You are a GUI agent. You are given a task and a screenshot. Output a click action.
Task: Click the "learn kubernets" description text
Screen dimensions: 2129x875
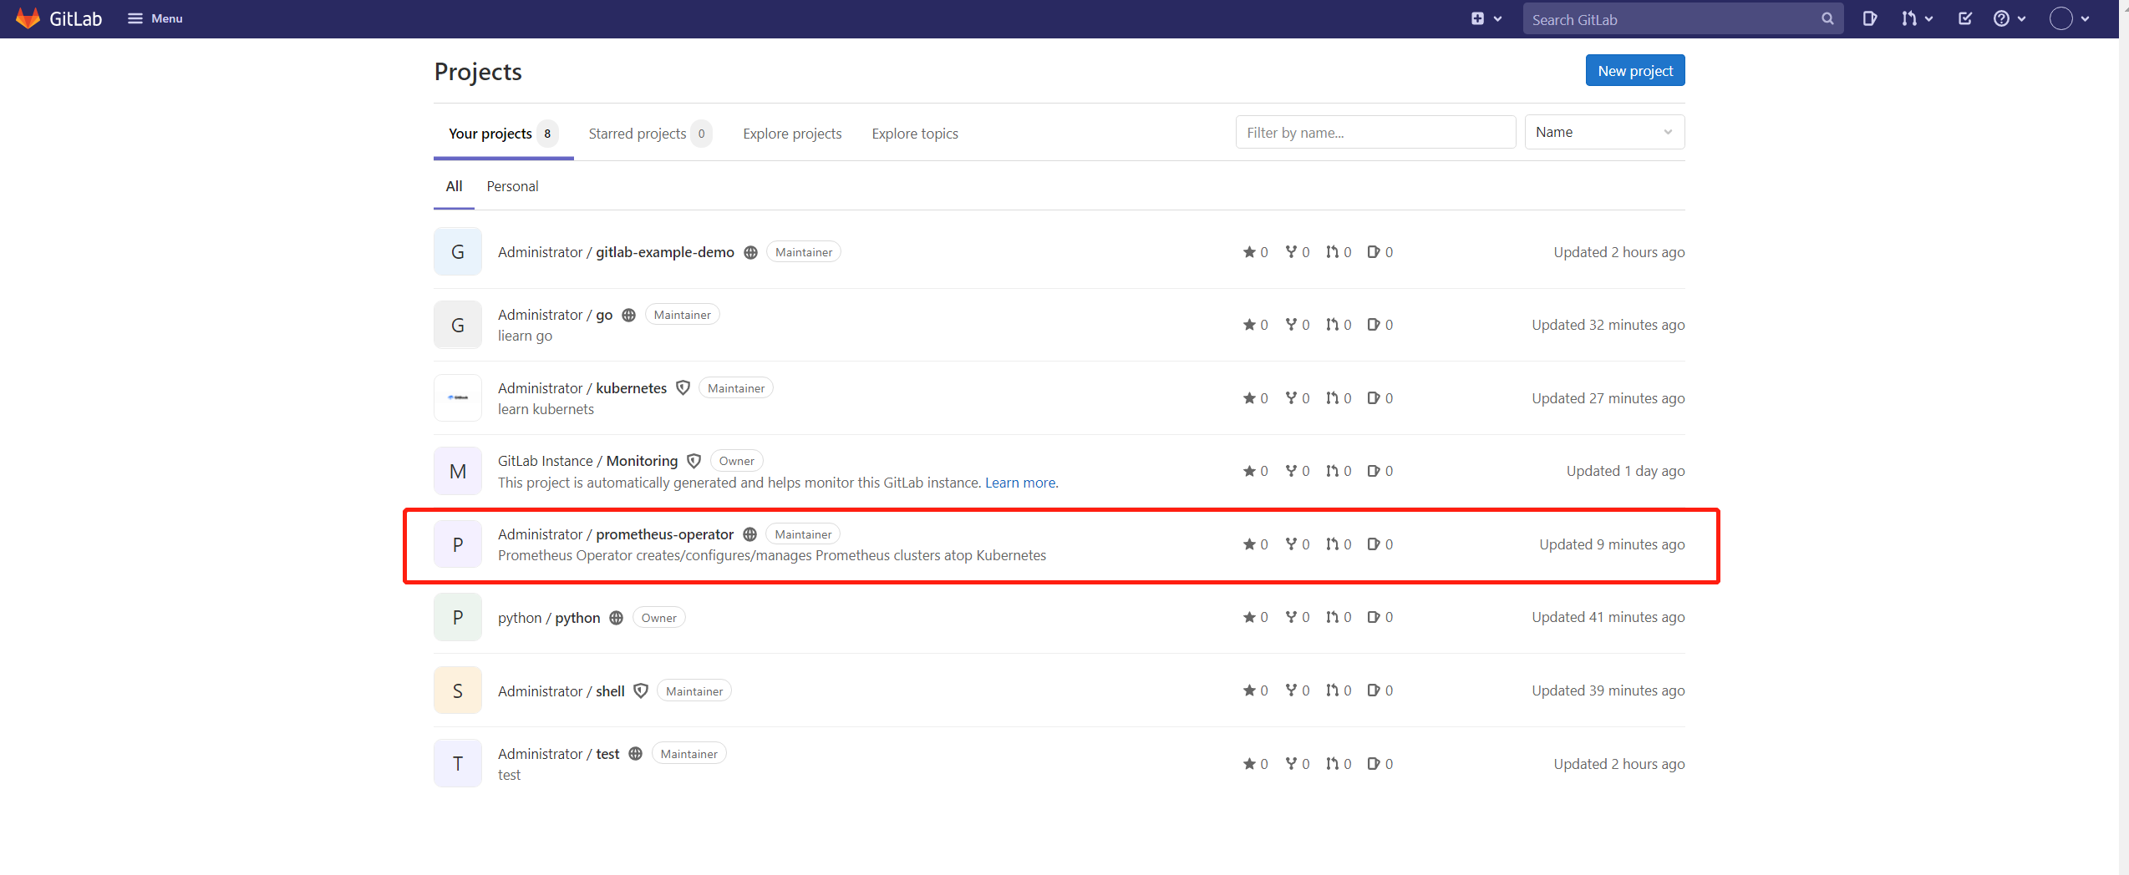pyautogui.click(x=546, y=409)
